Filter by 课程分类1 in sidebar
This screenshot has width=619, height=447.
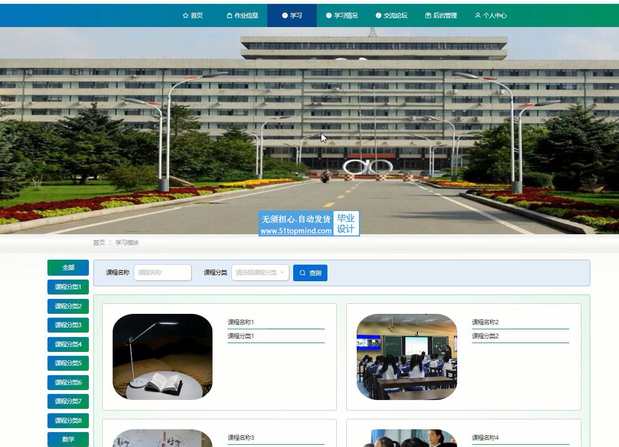click(68, 287)
